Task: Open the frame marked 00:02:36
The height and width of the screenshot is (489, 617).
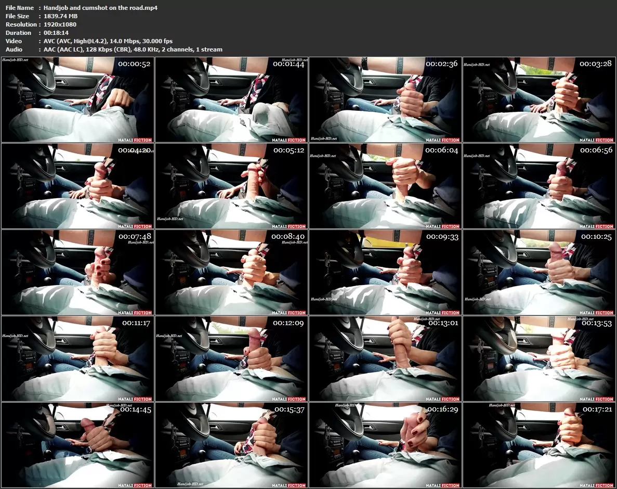Action: pos(385,100)
